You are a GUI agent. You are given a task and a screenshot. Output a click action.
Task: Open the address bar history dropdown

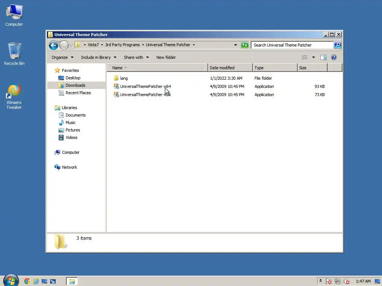[235, 45]
